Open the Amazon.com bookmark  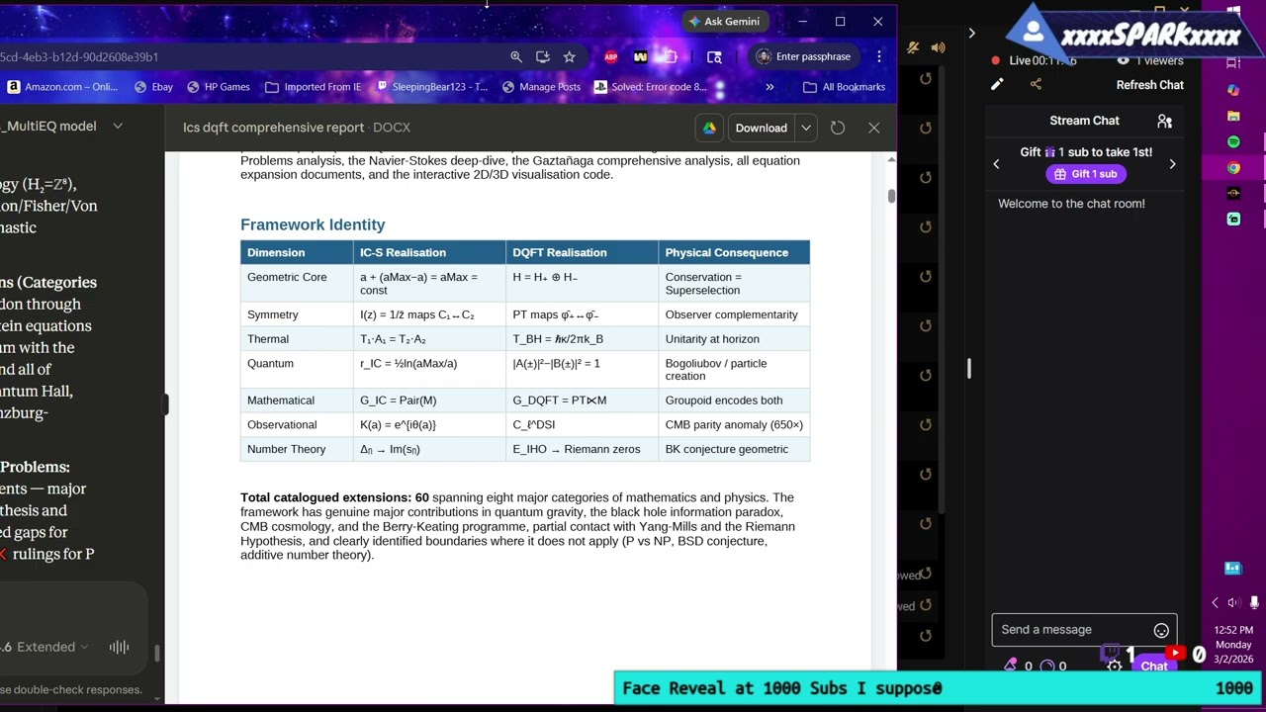62,87
